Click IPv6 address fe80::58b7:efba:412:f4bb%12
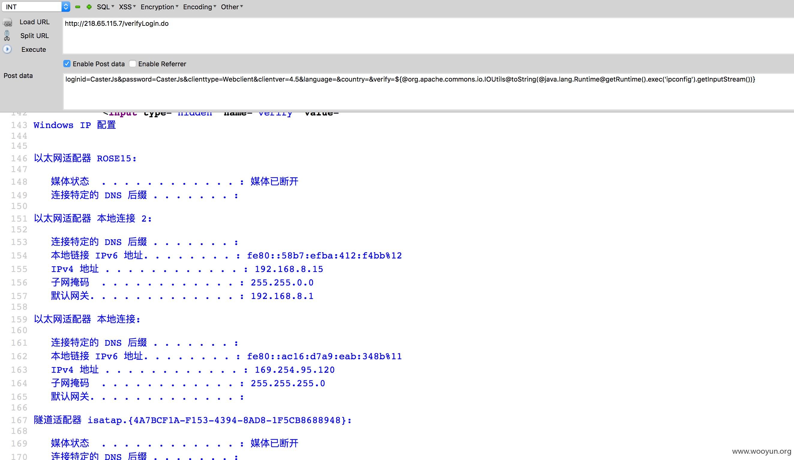Screen dimensions: 794x460 click(324, 256)
